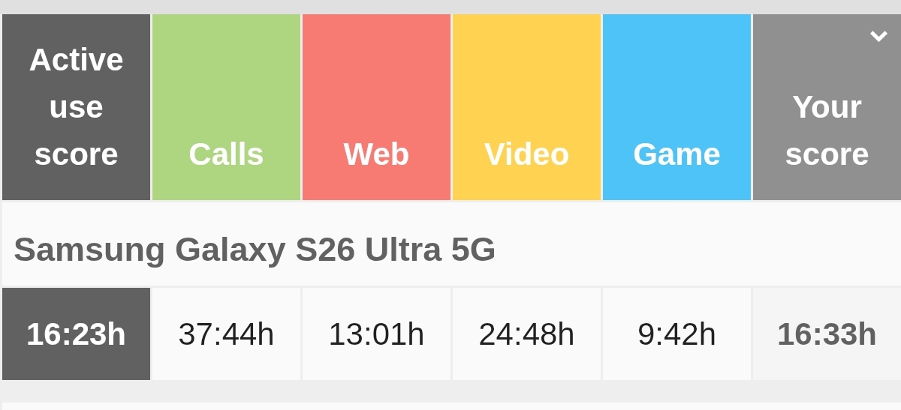This screenshot has height=410, width=901.
Task: Click the Web column label
Action: pyautogui.click(x=376, y=154)
